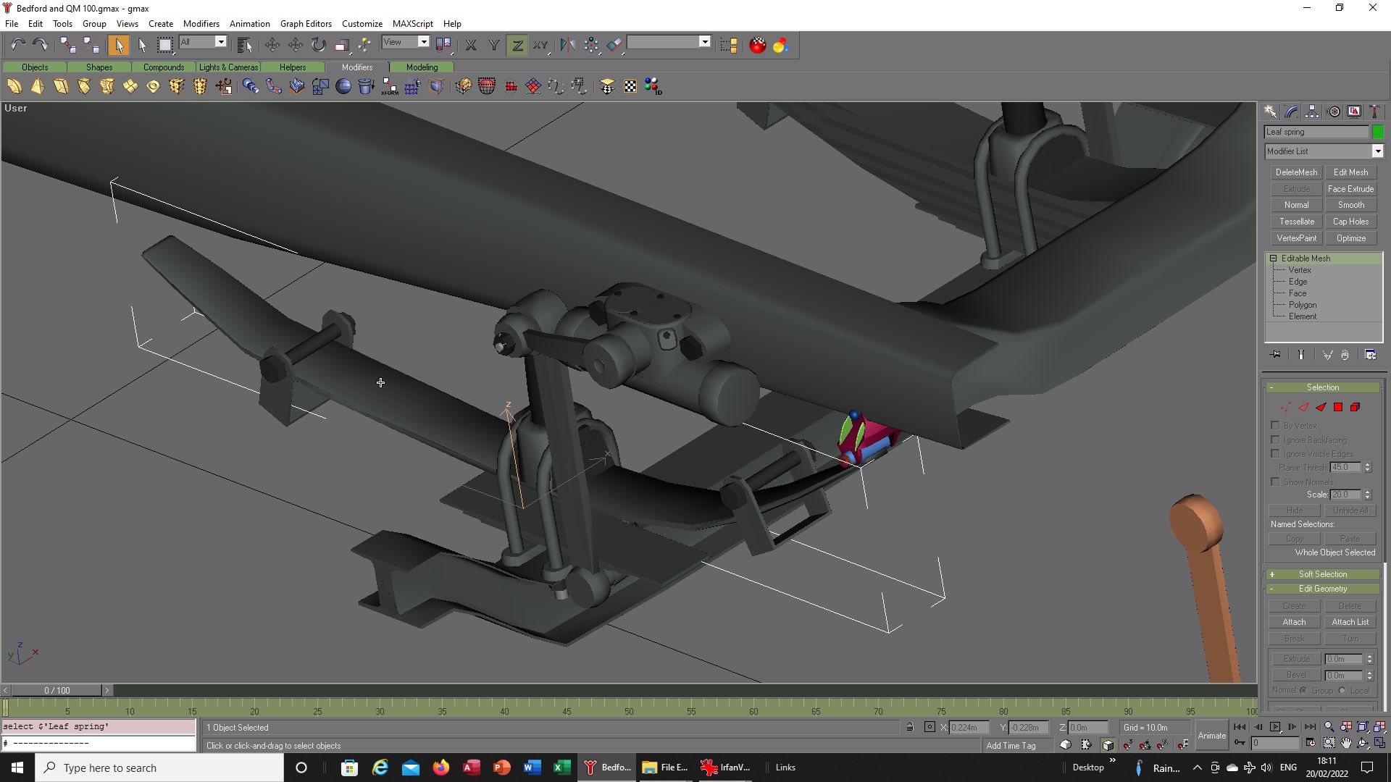Open the Hierarchy command panel tab
This screenshot has width=1391, height=782.
(x=1312, y=112)
